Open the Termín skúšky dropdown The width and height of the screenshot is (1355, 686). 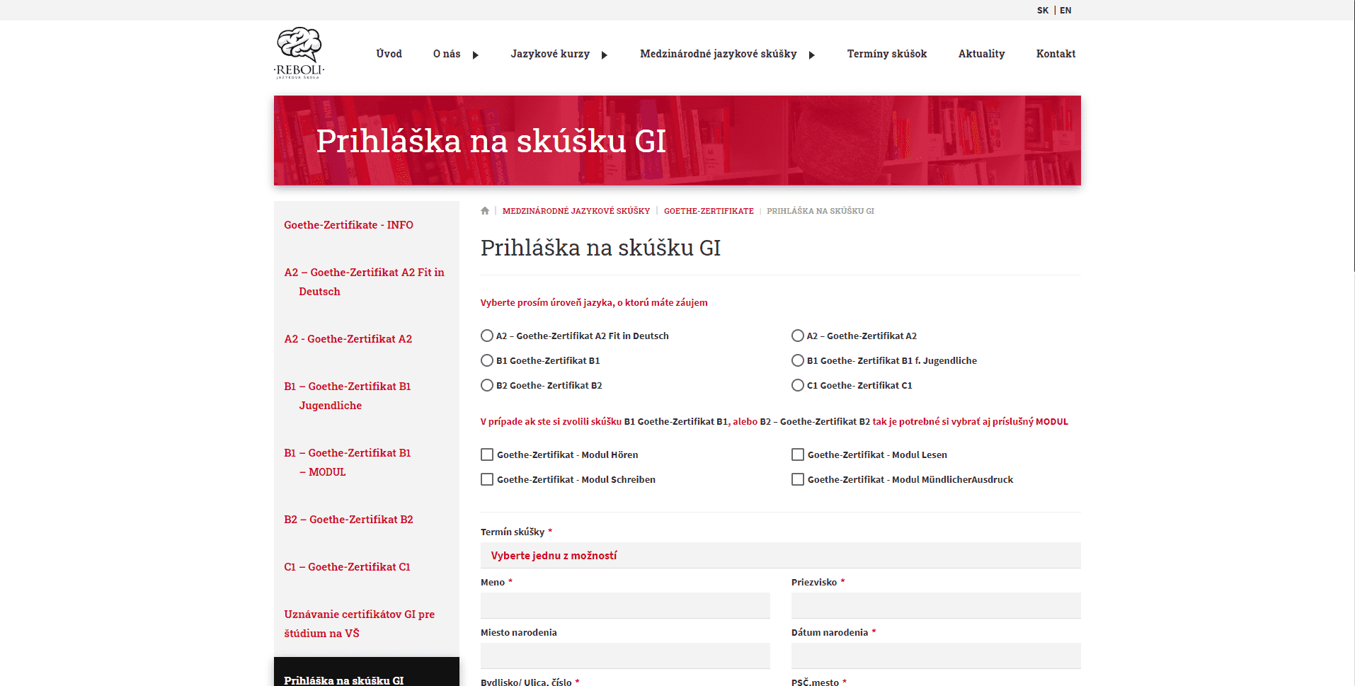pos(780,556)
